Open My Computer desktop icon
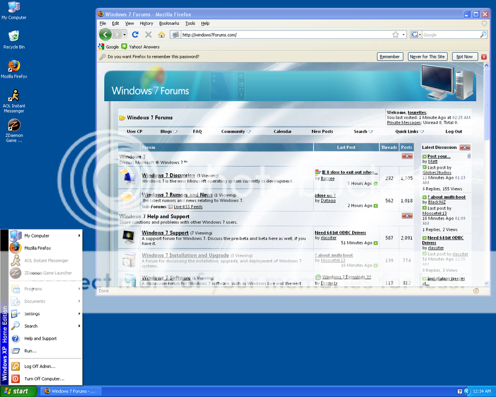496x397 pixels. tap(14, 11)
